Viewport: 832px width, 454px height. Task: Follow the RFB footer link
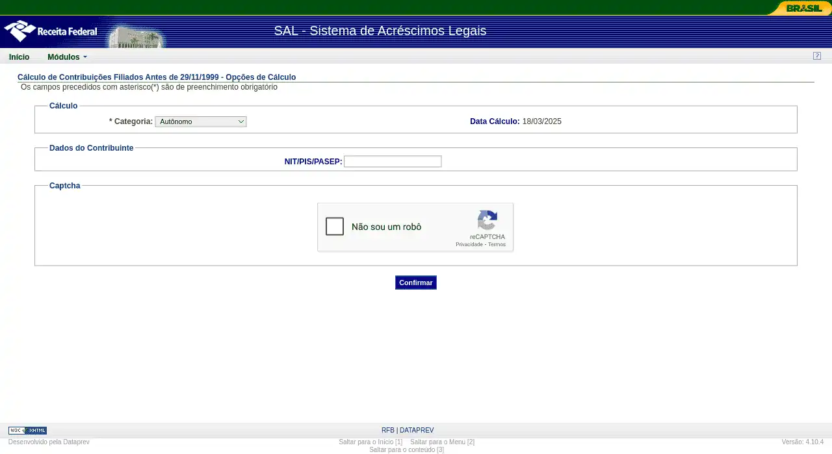tap(387, 431)
